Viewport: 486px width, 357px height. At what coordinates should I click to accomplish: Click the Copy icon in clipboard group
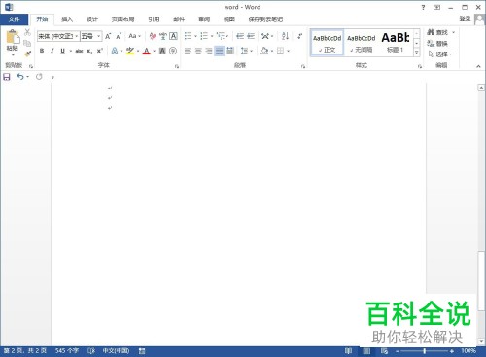click(27, 43)
